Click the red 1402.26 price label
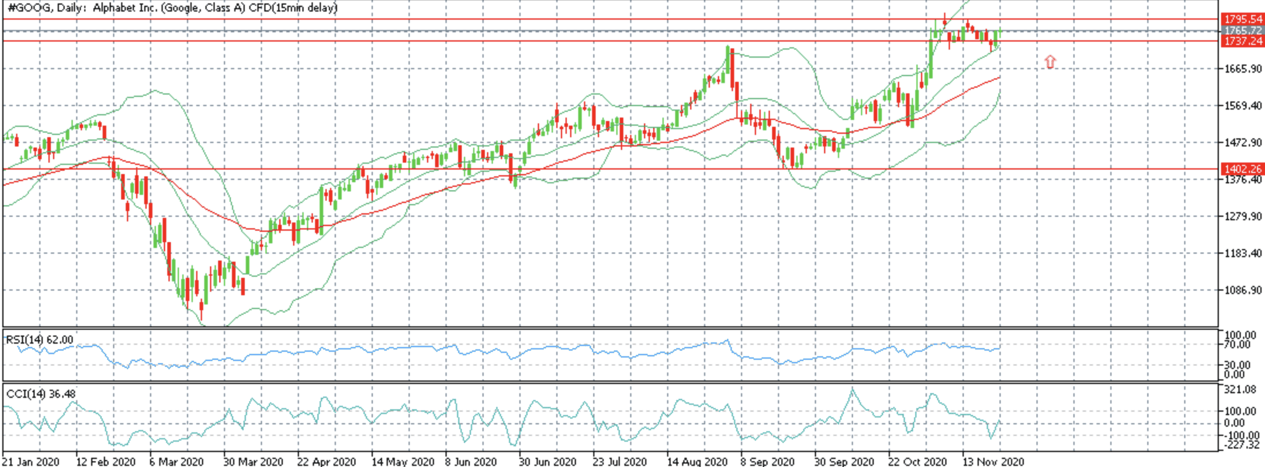The image size is (1265, 467). [1242, 169]
